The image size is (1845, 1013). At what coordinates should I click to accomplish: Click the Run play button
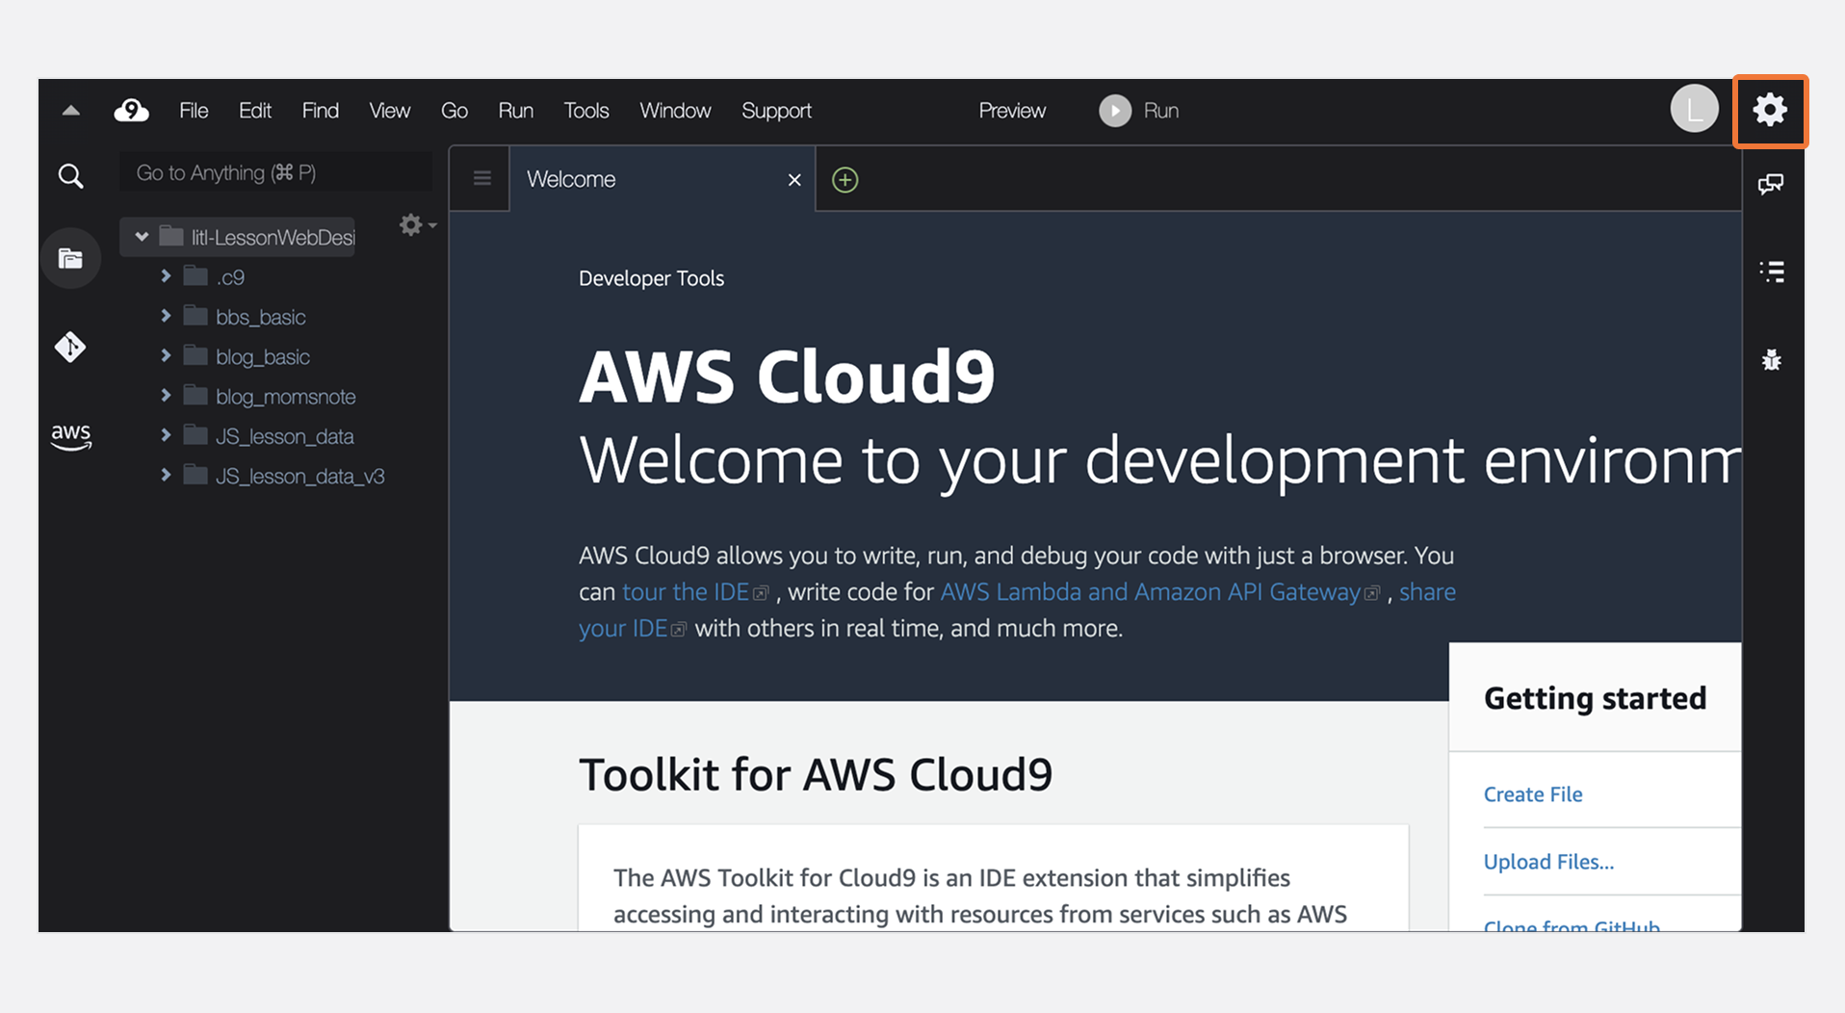1115,111
